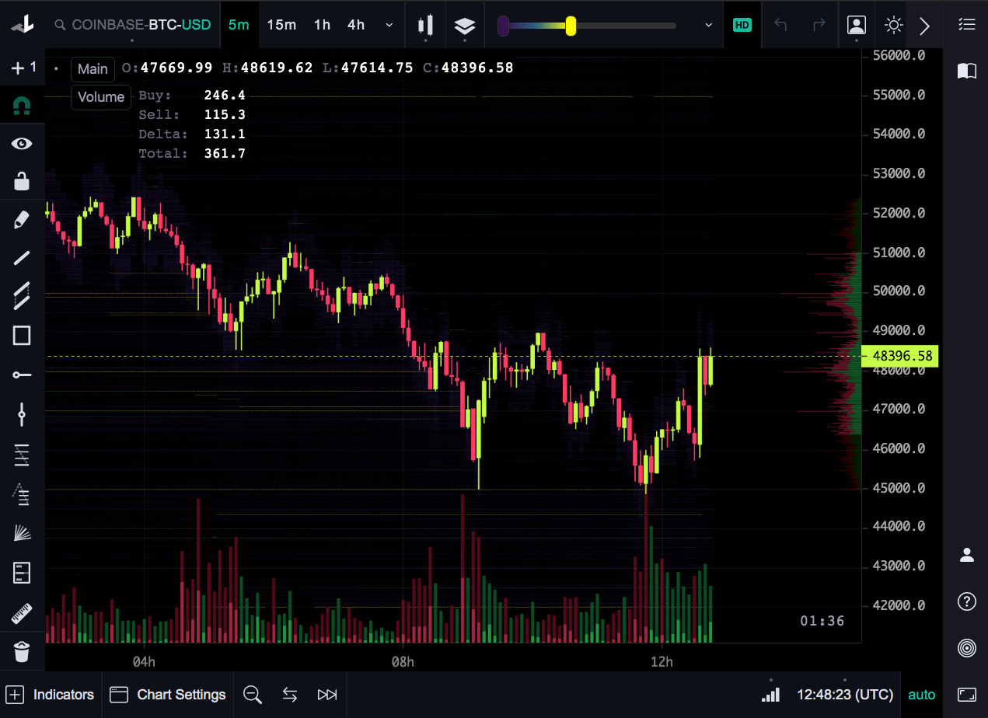
Task: Select the 4h timeframe
Action: [x=356, y=25]
